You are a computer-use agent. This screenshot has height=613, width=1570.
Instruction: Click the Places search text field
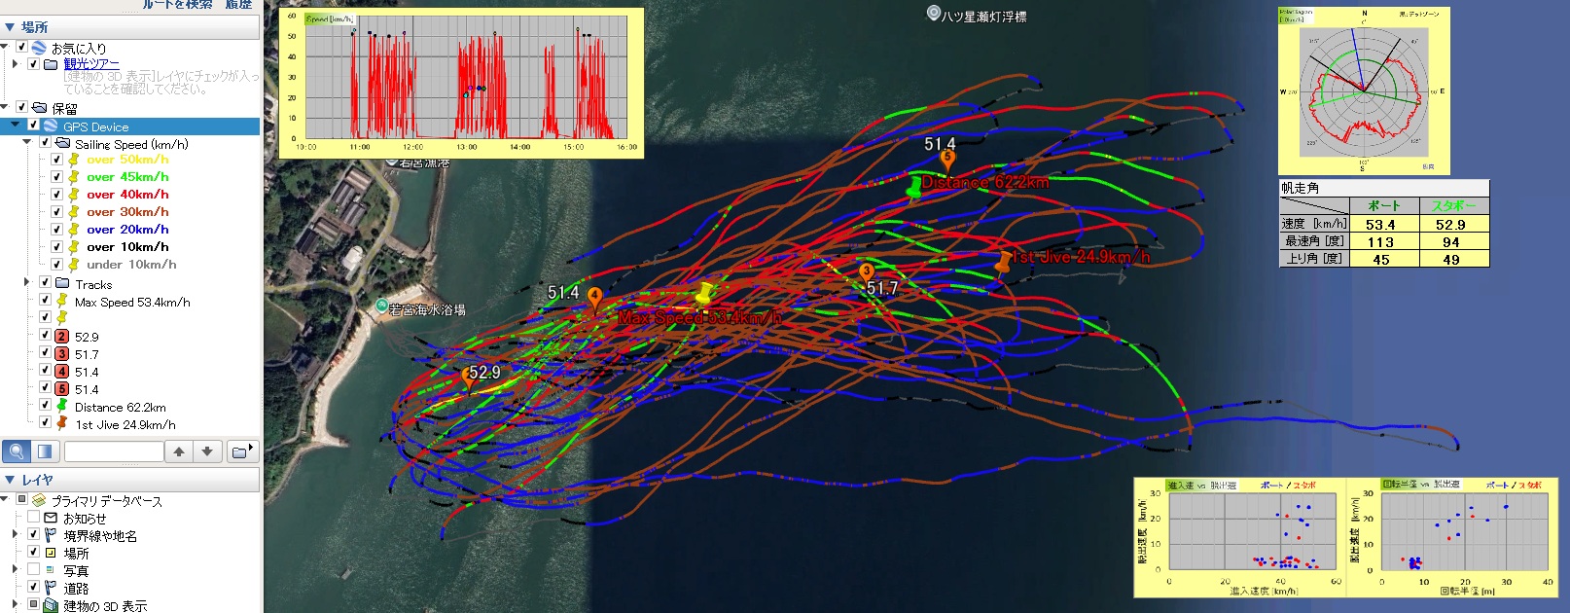113,451
